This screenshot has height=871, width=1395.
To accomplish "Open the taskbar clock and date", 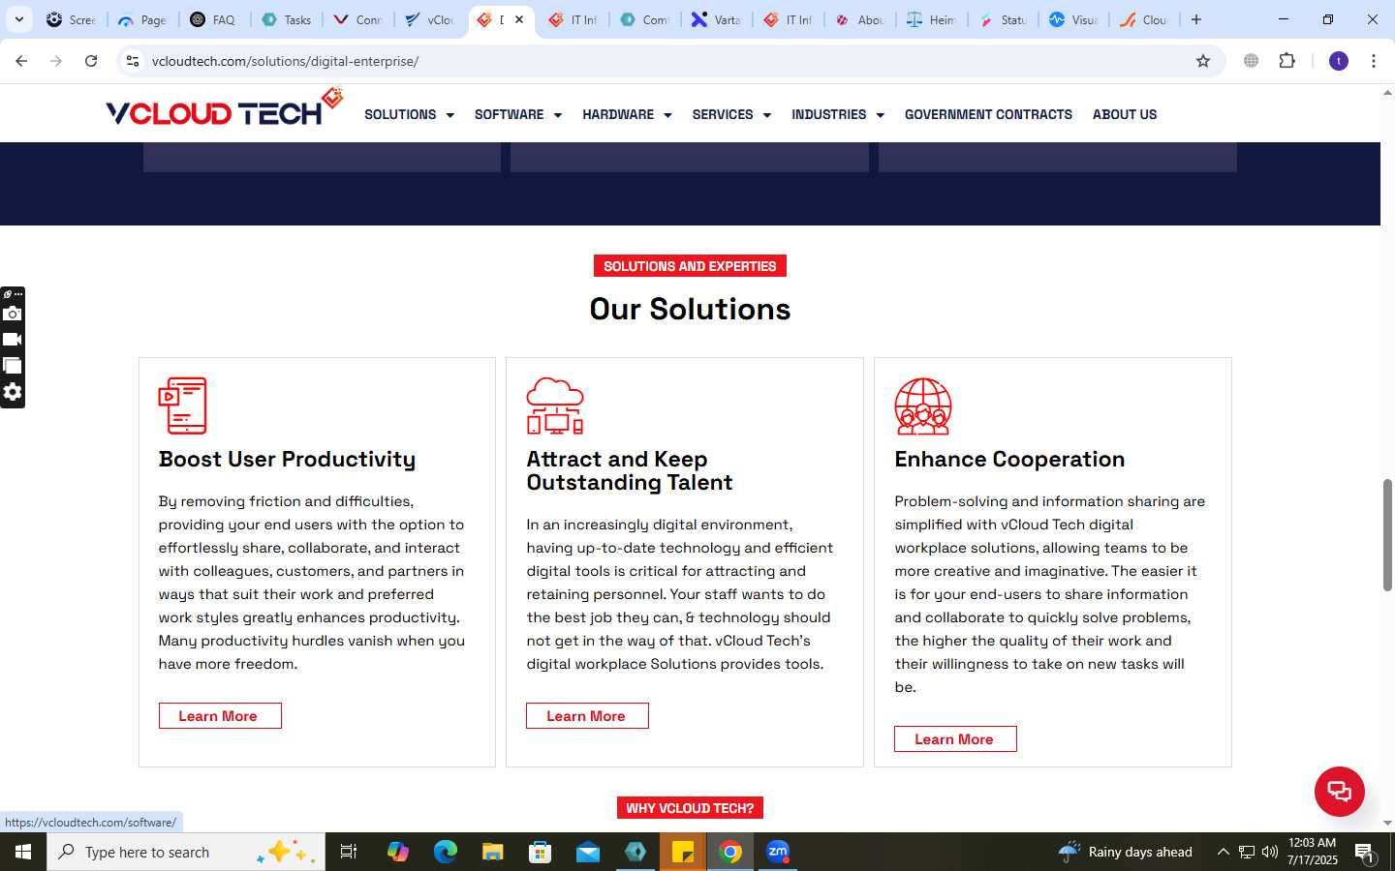I will click(1313, 852).
